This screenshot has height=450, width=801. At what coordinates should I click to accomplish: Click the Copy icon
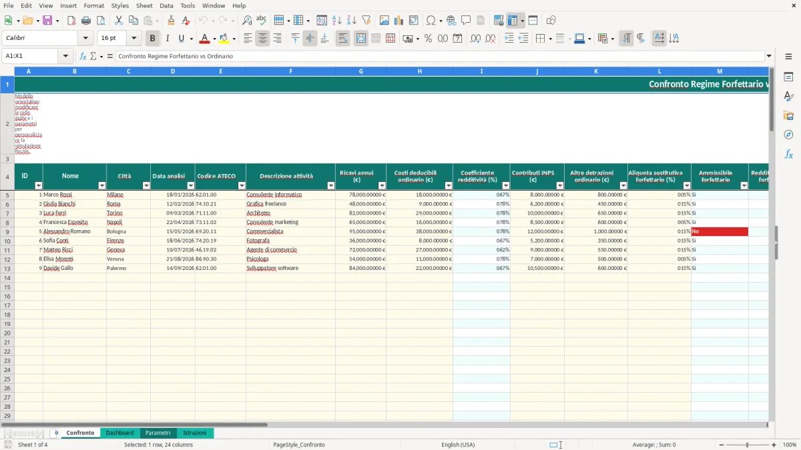coord(133,21)
